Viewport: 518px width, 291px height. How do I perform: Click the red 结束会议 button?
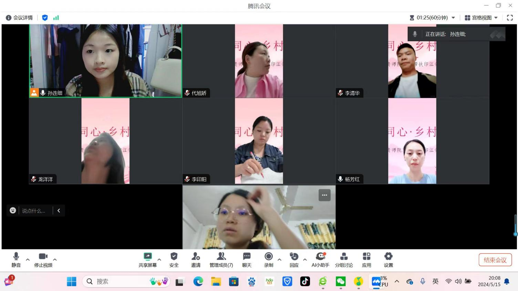pos(495,260)
